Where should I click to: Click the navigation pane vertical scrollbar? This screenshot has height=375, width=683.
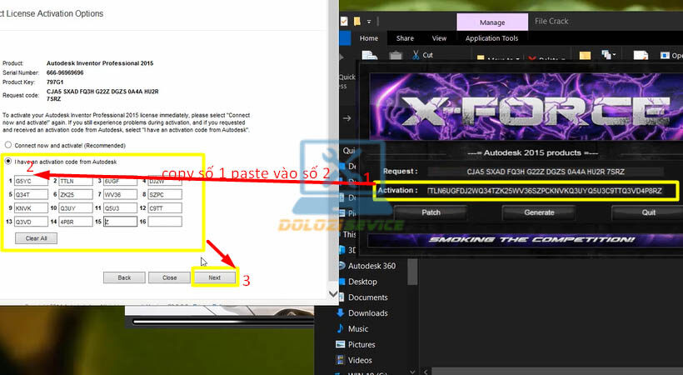tap(412, 271)
